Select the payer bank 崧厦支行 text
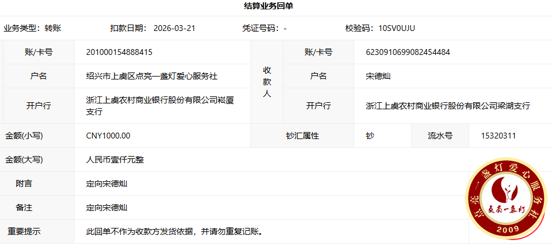 click(160, 106)
